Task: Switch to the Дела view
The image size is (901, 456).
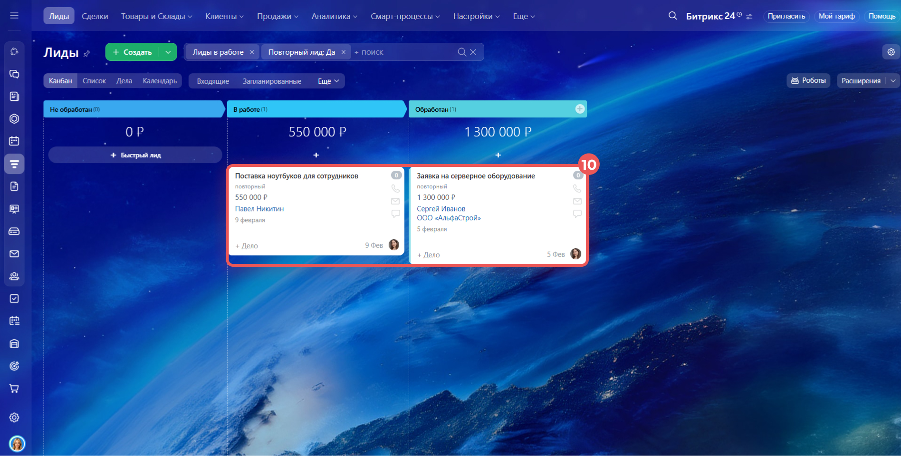Action: tap(124, 81)
